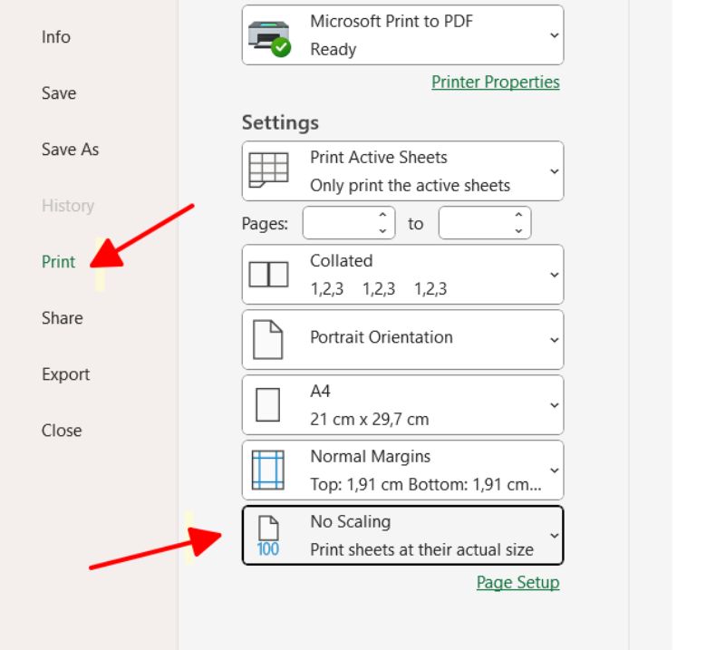
Task: Expand the Collated dropdown chevron
Action: 554,274
